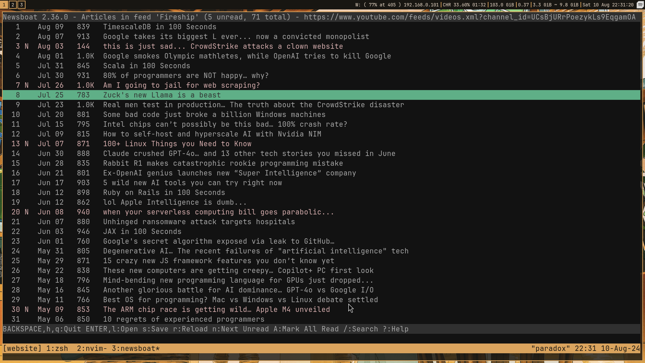Select Rabbit R1 catastrophic rookie mistake article
This screenshot has height=363, width=645.
[321, 163]
